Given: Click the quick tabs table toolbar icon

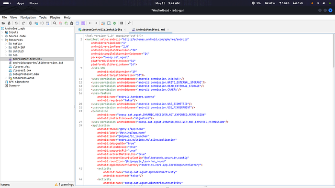Looking at the screenshot, I should (48, 23).
